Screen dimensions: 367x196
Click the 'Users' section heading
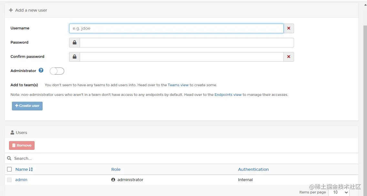pos(21,132)
